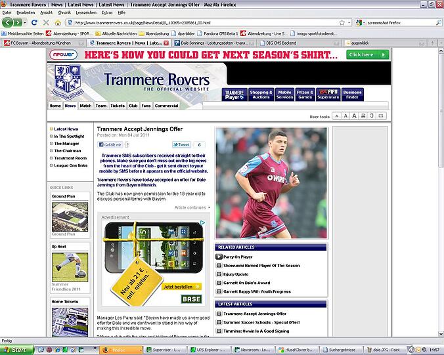Switch to UPS Explorer taskbar window
Image resolution: width=444 pixels, height=355 pixels.
210,350
